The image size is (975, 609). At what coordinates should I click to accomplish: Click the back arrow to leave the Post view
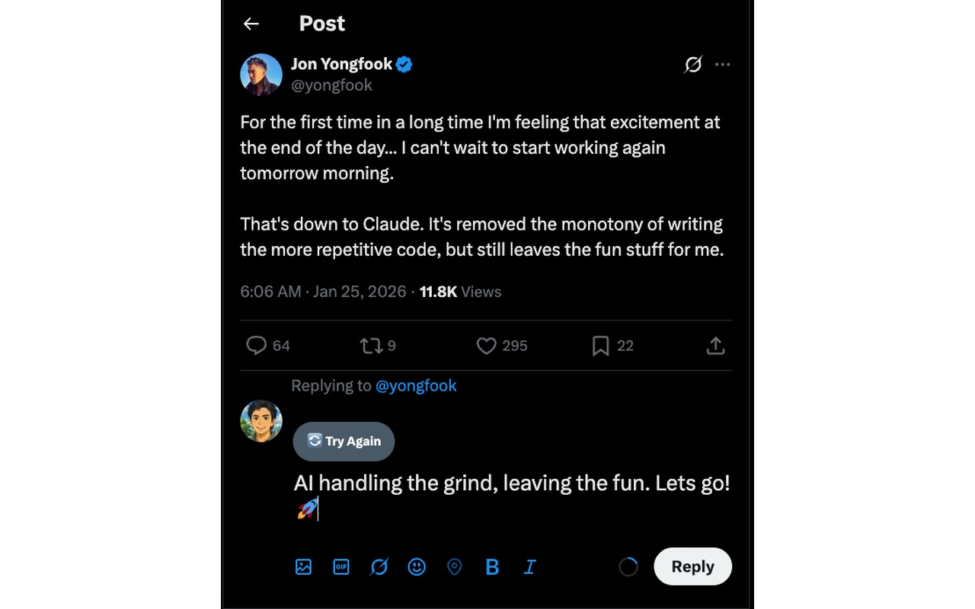[251, 24]
